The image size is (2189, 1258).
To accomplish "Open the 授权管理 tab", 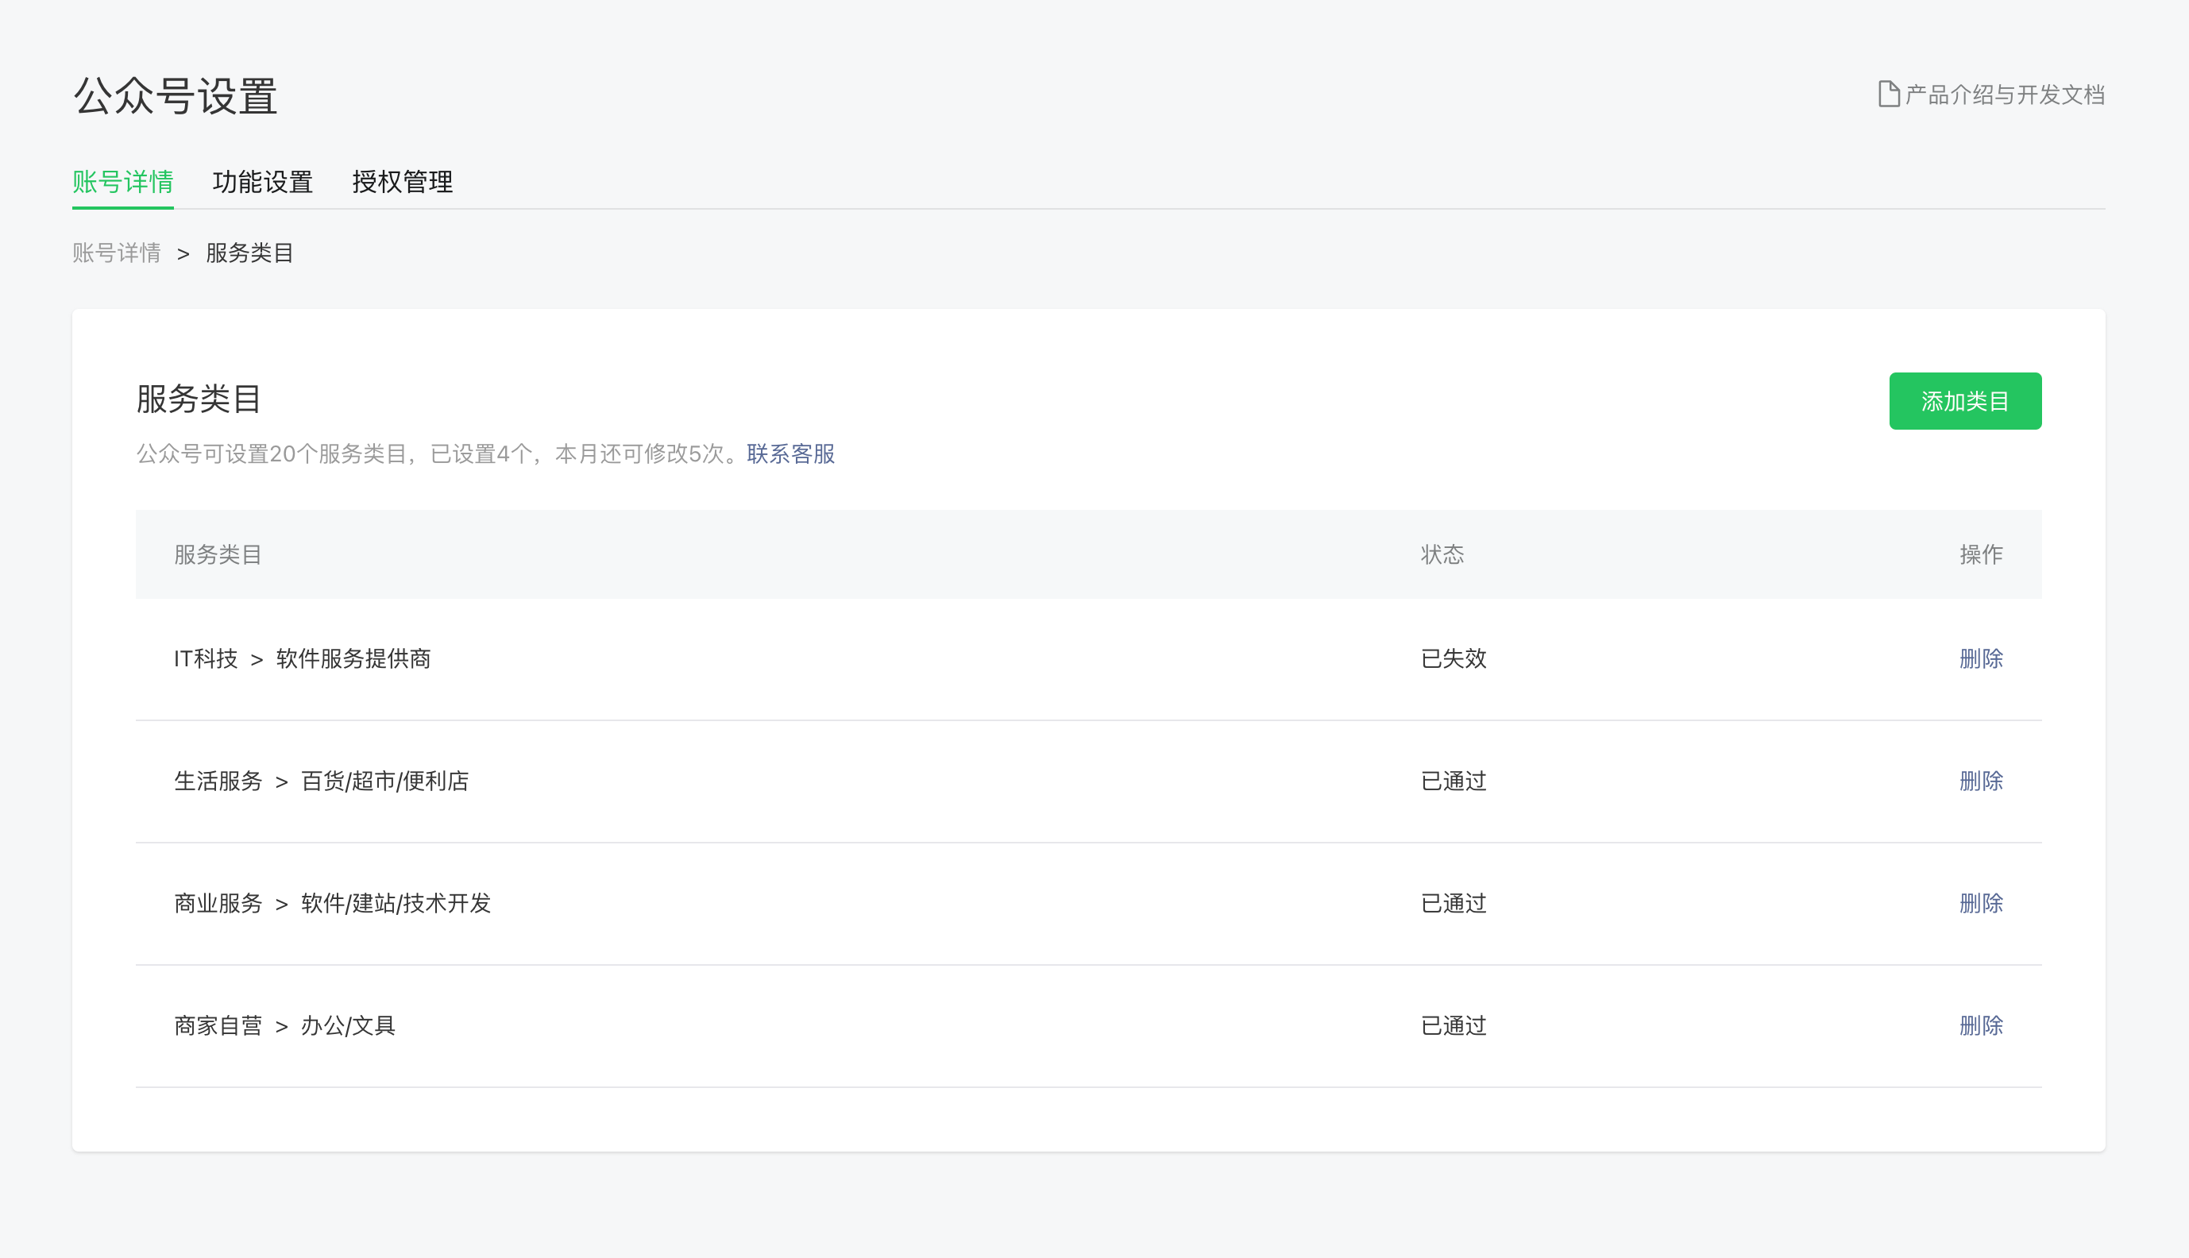I will [403, 181].
